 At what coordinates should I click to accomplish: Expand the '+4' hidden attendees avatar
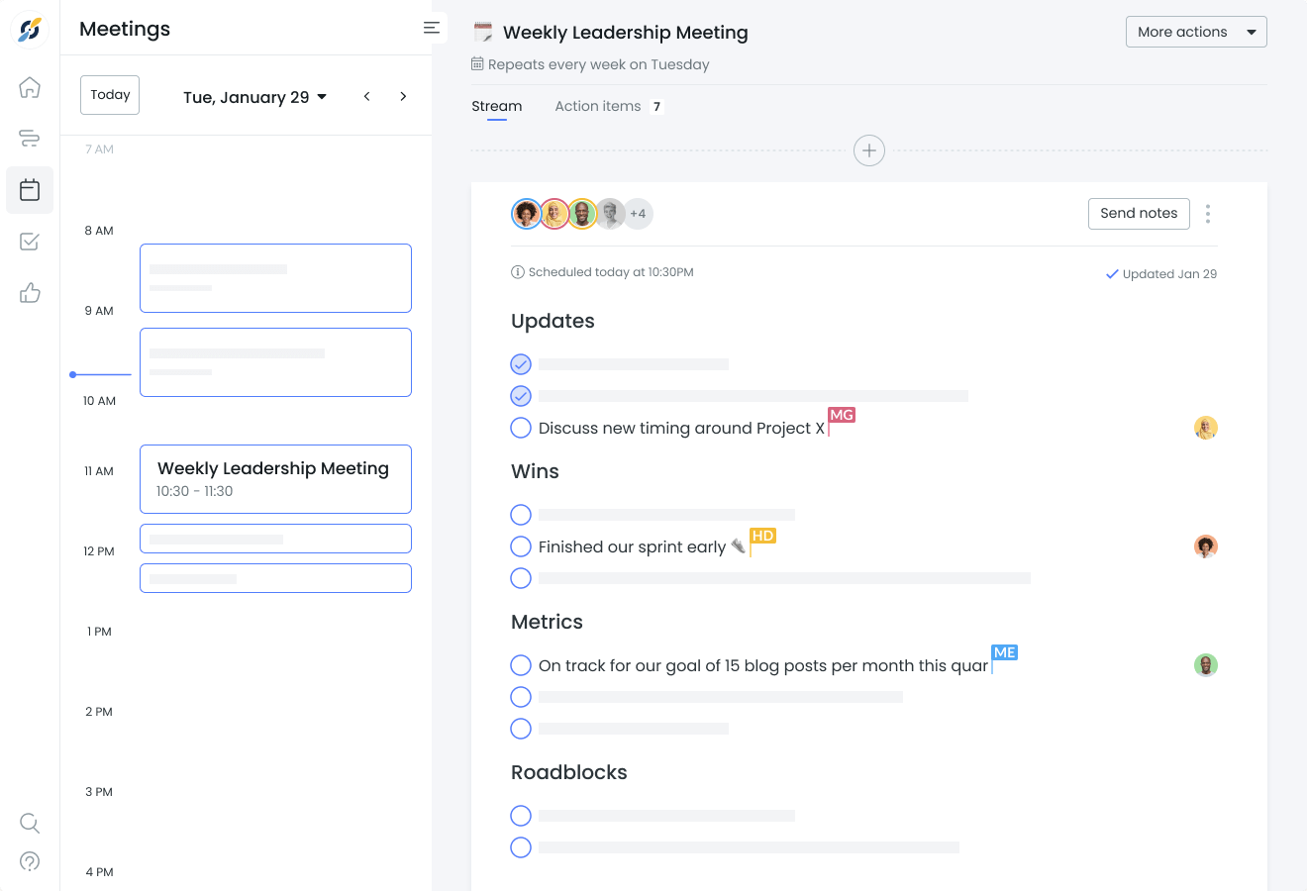pos(638,213)
